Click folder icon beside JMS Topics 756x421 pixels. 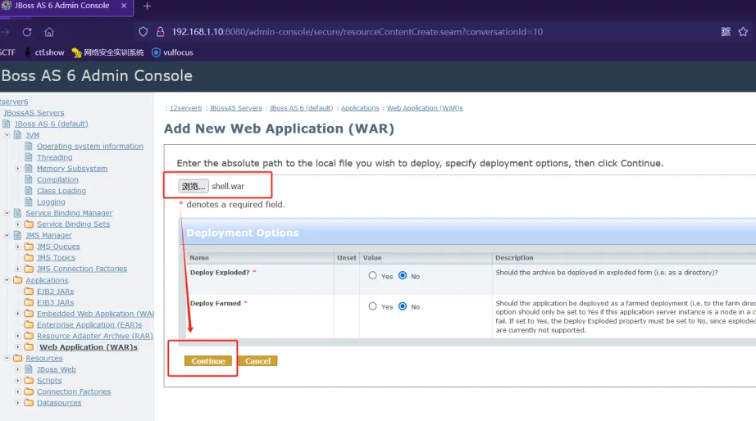[x=29, y=257]
